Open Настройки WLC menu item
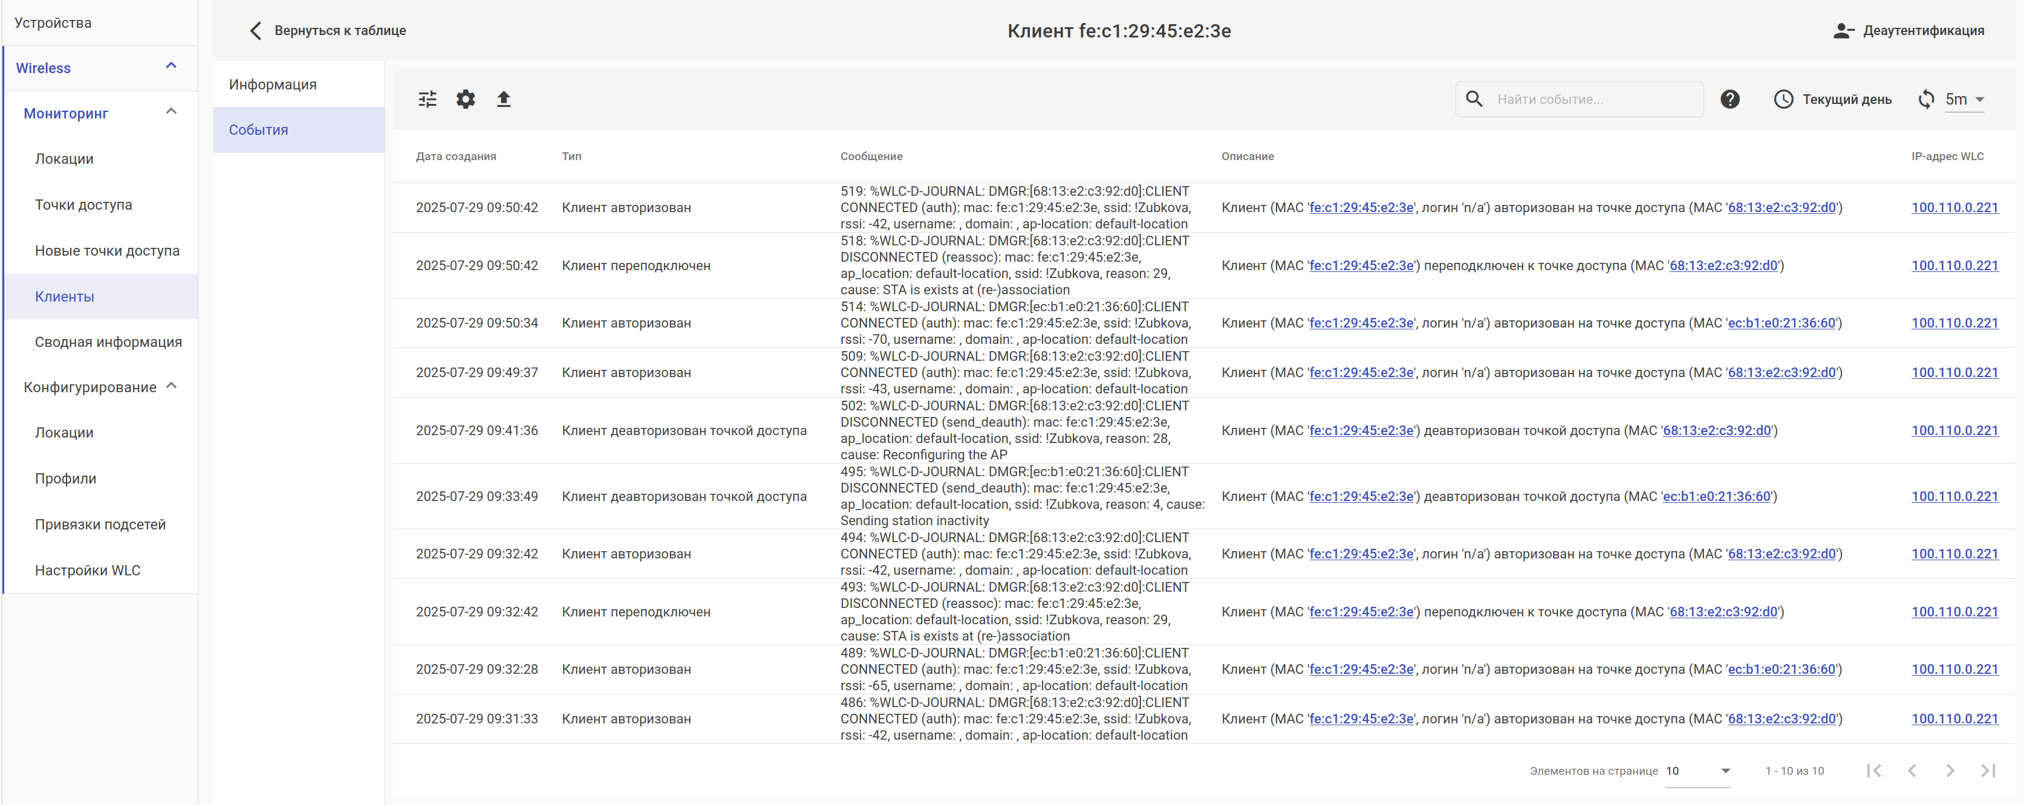 tap(87, 570)
